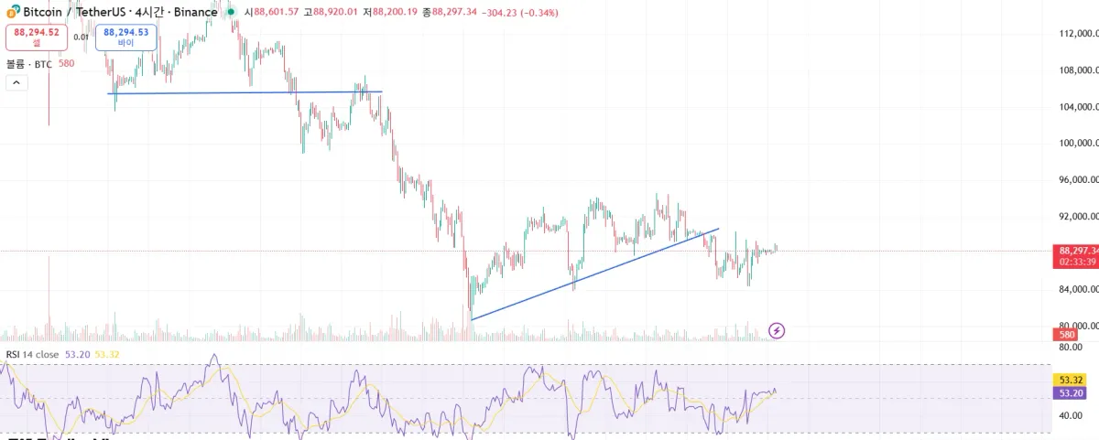Image resolution: width=1099 pixels, height=440 pixels.
Task: Click the open price value 88,601.57
Action: [277, 13]
